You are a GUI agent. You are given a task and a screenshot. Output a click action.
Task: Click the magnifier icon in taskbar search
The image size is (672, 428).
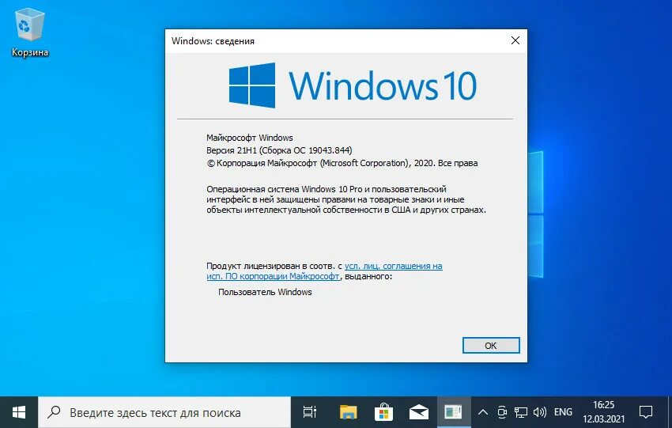pos(54,412)
